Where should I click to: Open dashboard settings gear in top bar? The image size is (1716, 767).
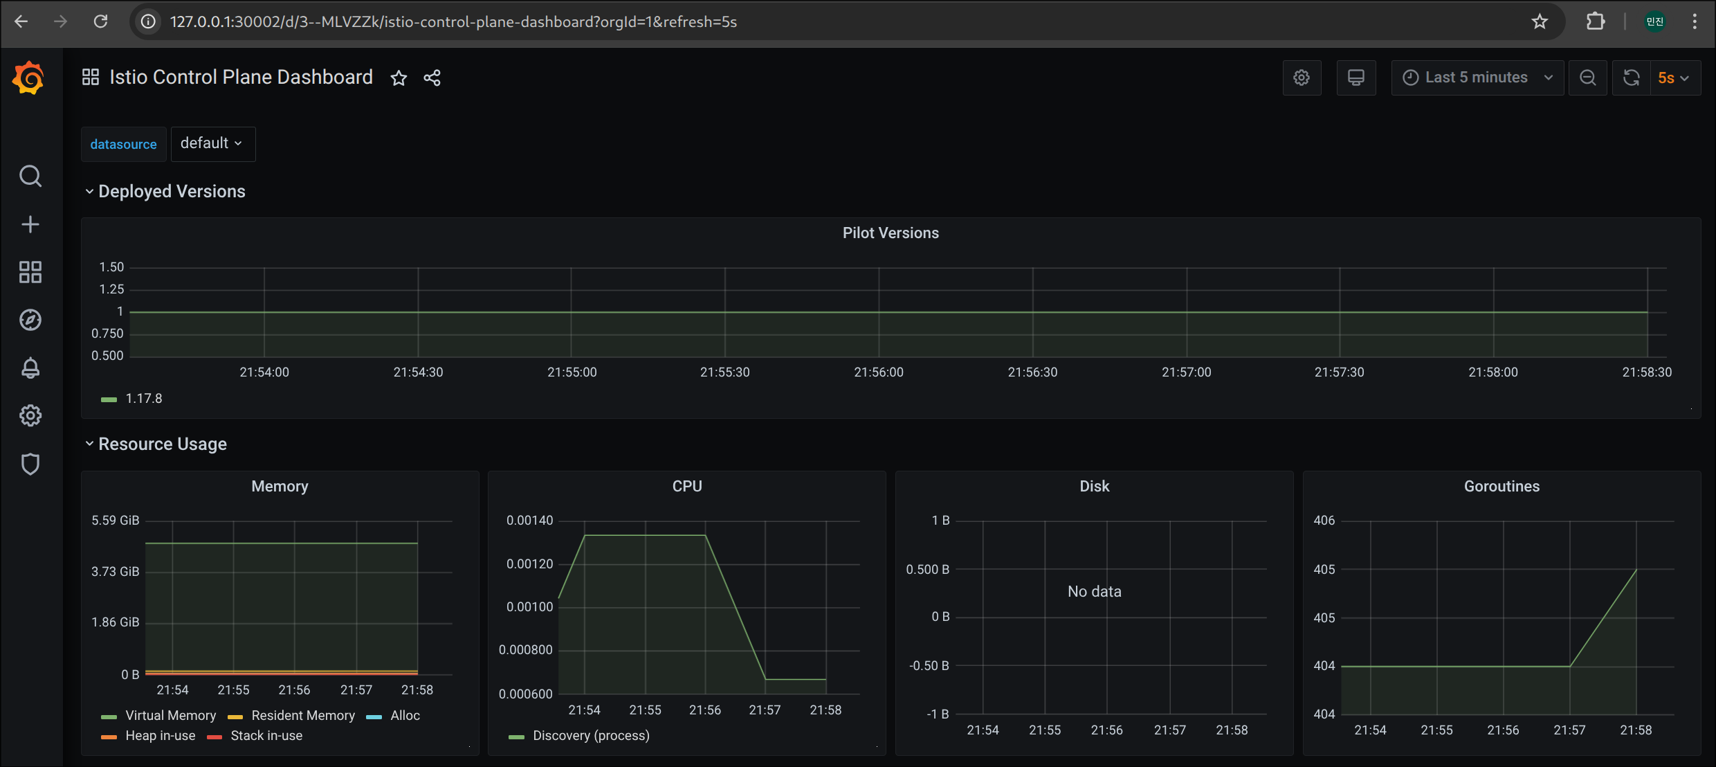coord(1302,78)
